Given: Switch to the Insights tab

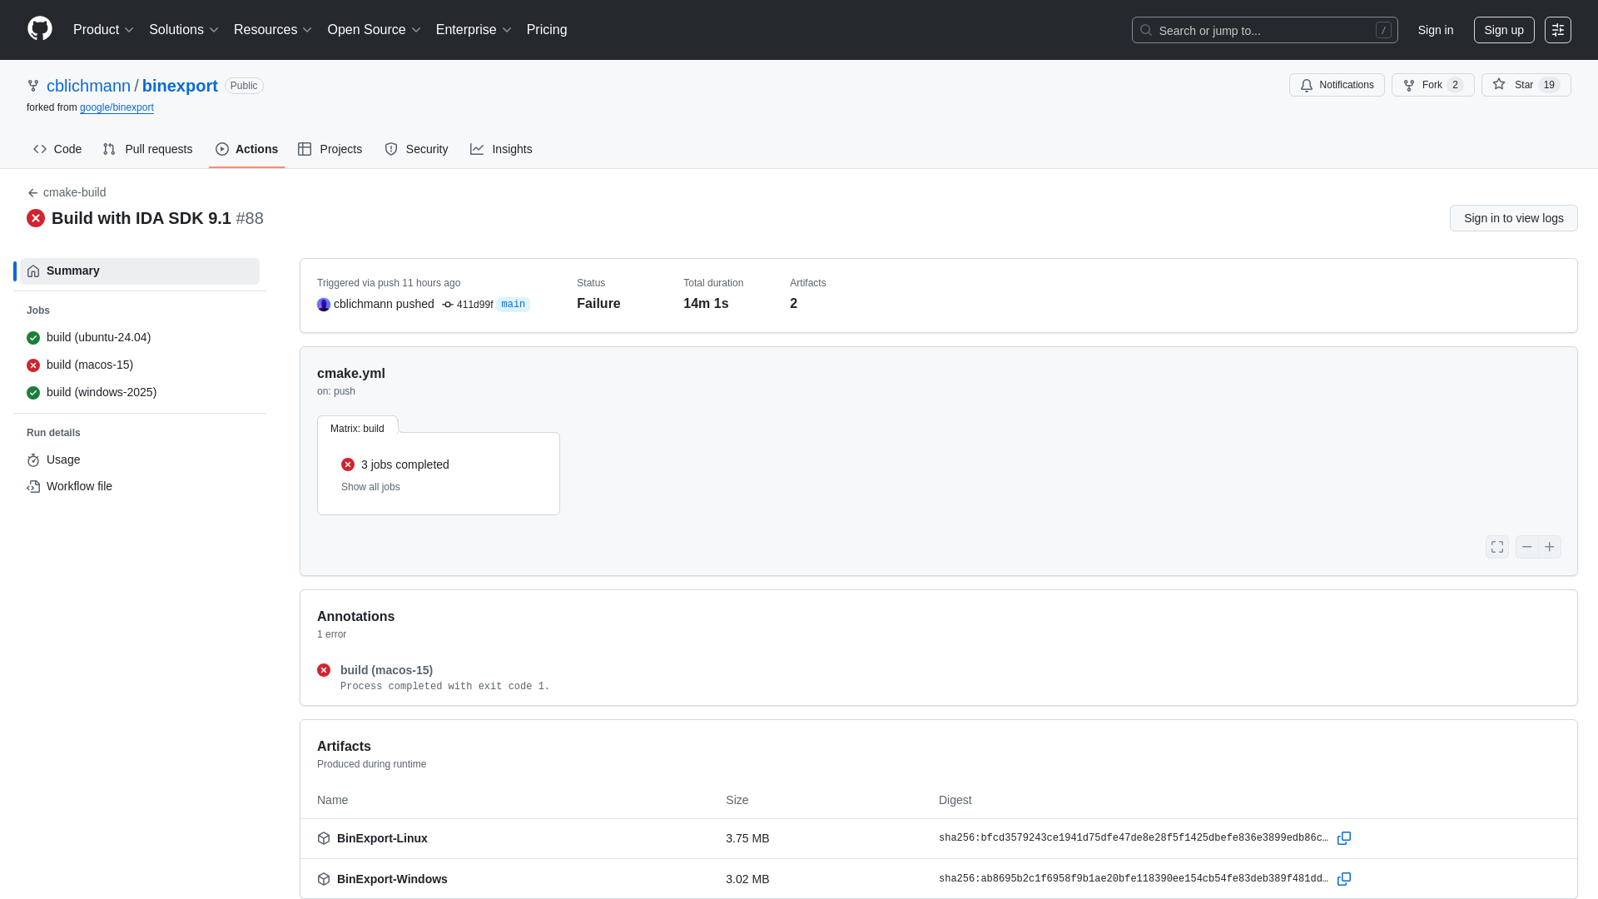Looking at the screenshot, I should click(501, 149).
